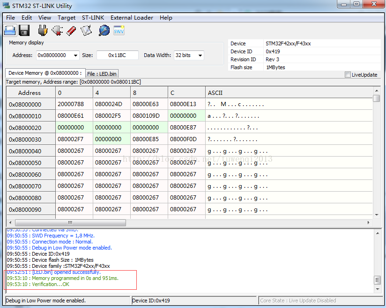Click log line 'Device family :STM32F42xx/F43xx'

(59, 266)
